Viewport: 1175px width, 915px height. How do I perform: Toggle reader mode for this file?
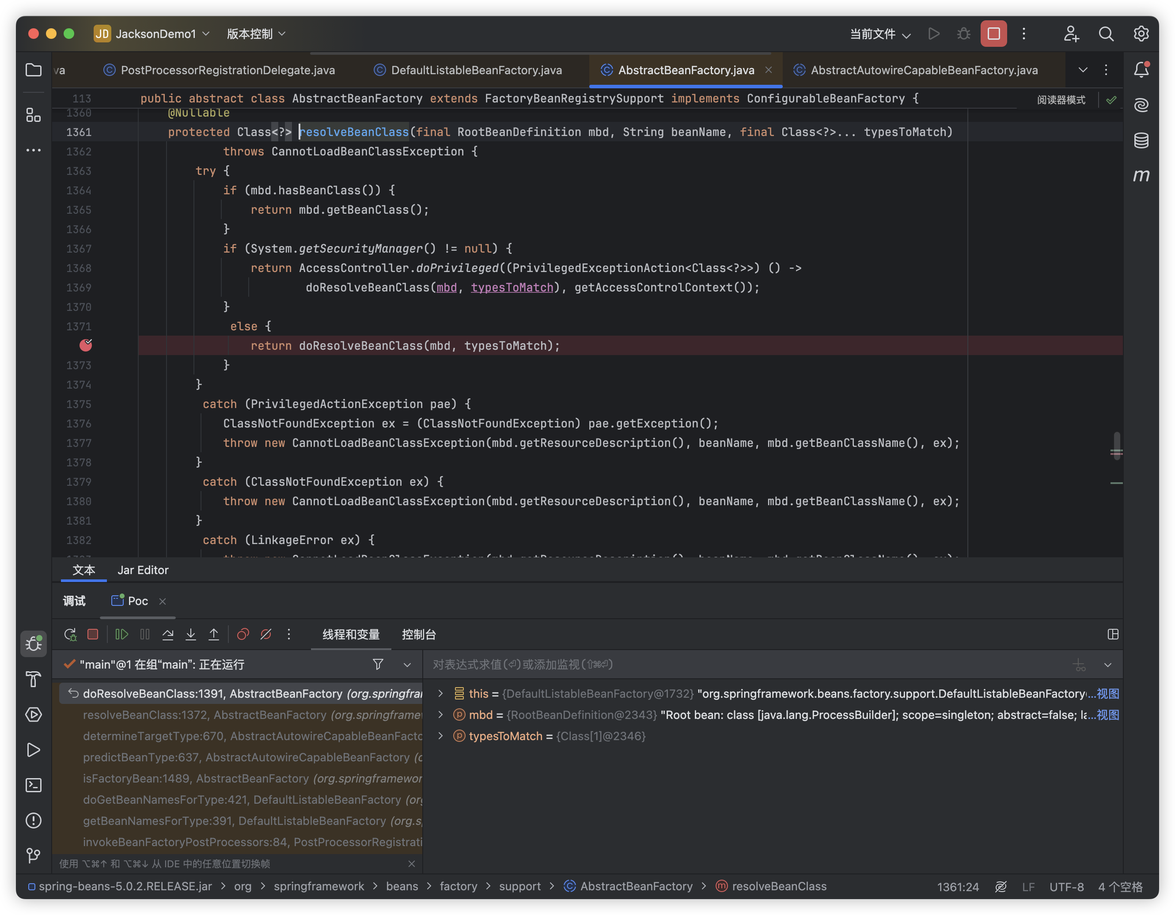click(x=1061, y=100)
